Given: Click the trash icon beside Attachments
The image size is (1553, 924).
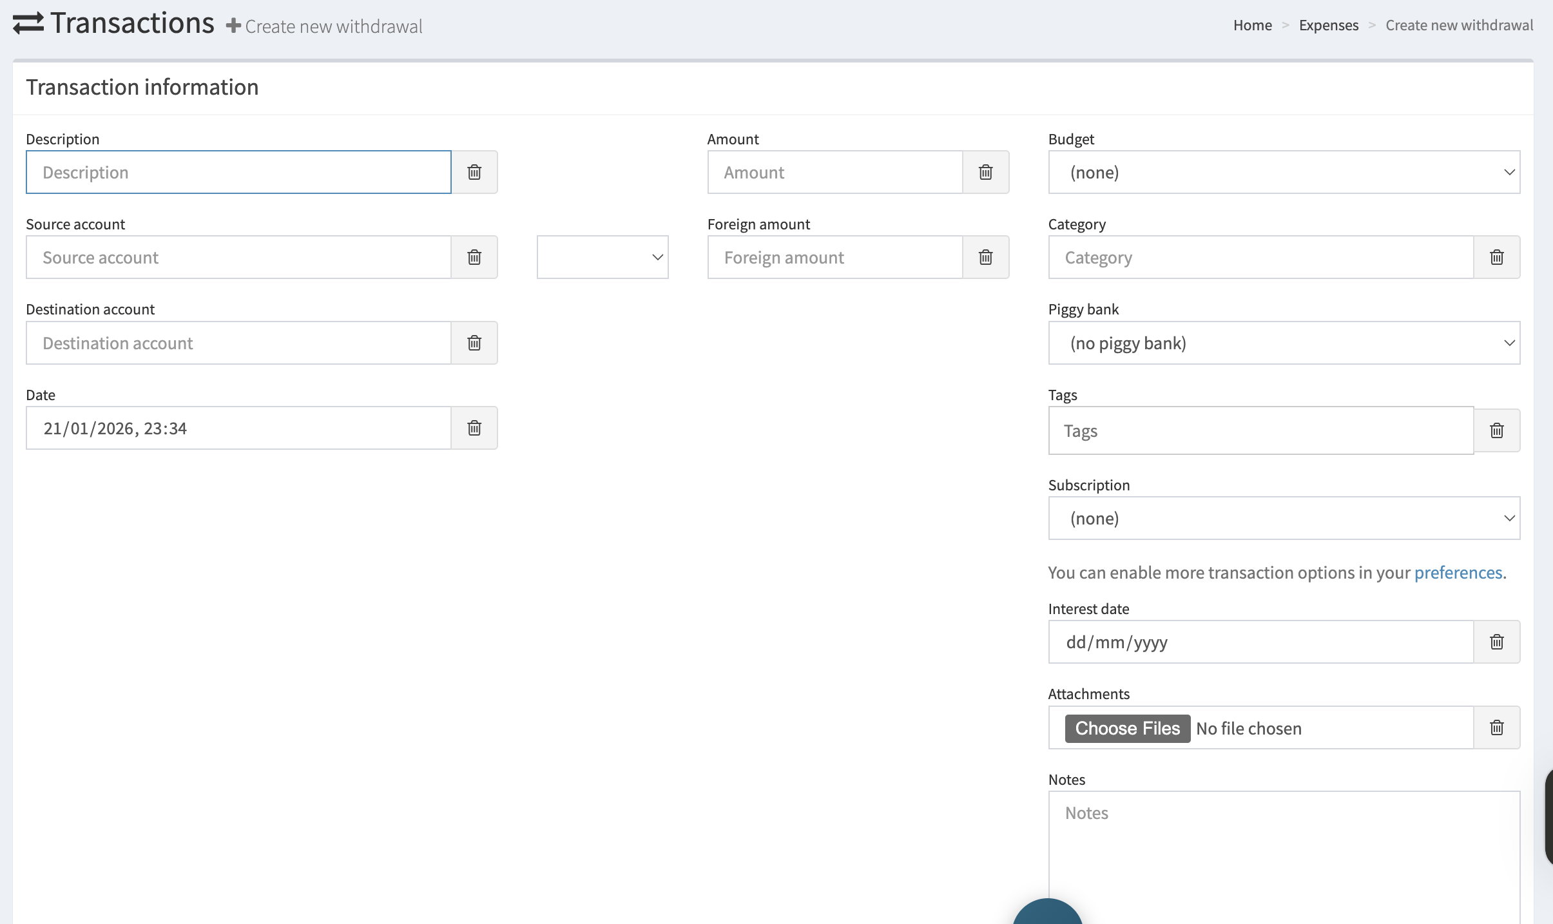Looking at the screenshot, I should click(x=1496, y=727).
